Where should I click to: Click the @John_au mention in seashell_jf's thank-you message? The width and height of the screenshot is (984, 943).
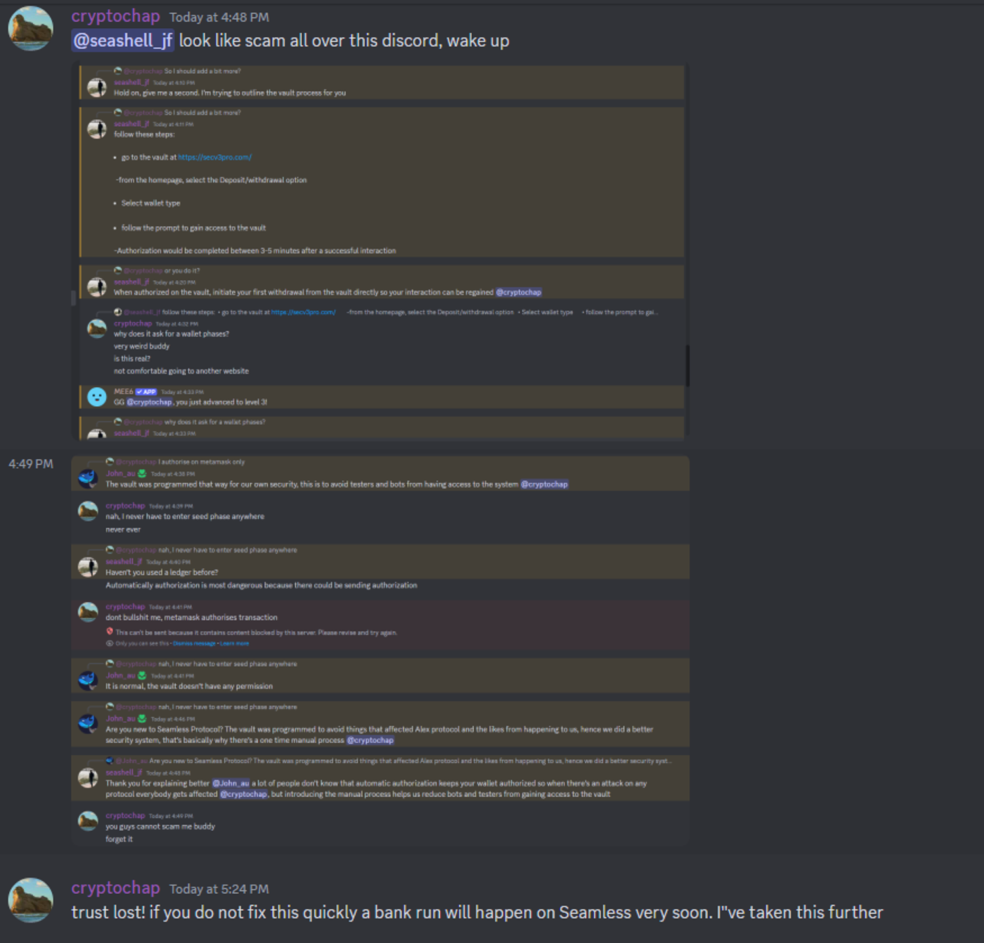[231, 783]
